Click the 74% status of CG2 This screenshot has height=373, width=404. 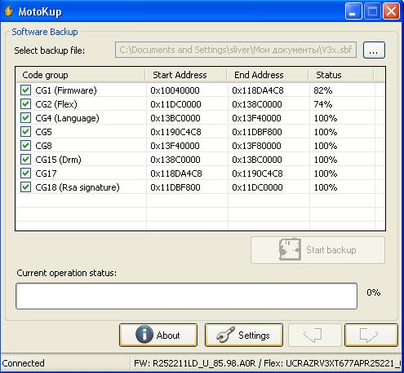(x=323, y=104)
